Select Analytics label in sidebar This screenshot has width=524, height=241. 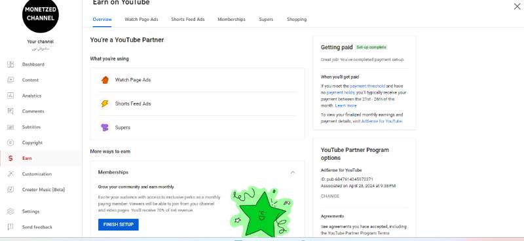point(31,96)
